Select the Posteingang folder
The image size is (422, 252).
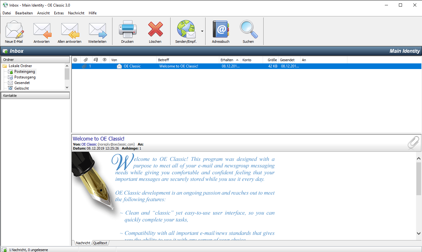(x=24, y=72)
